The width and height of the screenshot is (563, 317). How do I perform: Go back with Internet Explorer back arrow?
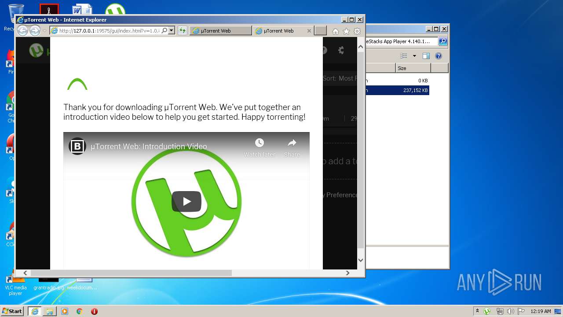tap(22, 30)
